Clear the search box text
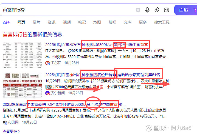The height and width of the screenshot is (134, 197). click(138, 10)
